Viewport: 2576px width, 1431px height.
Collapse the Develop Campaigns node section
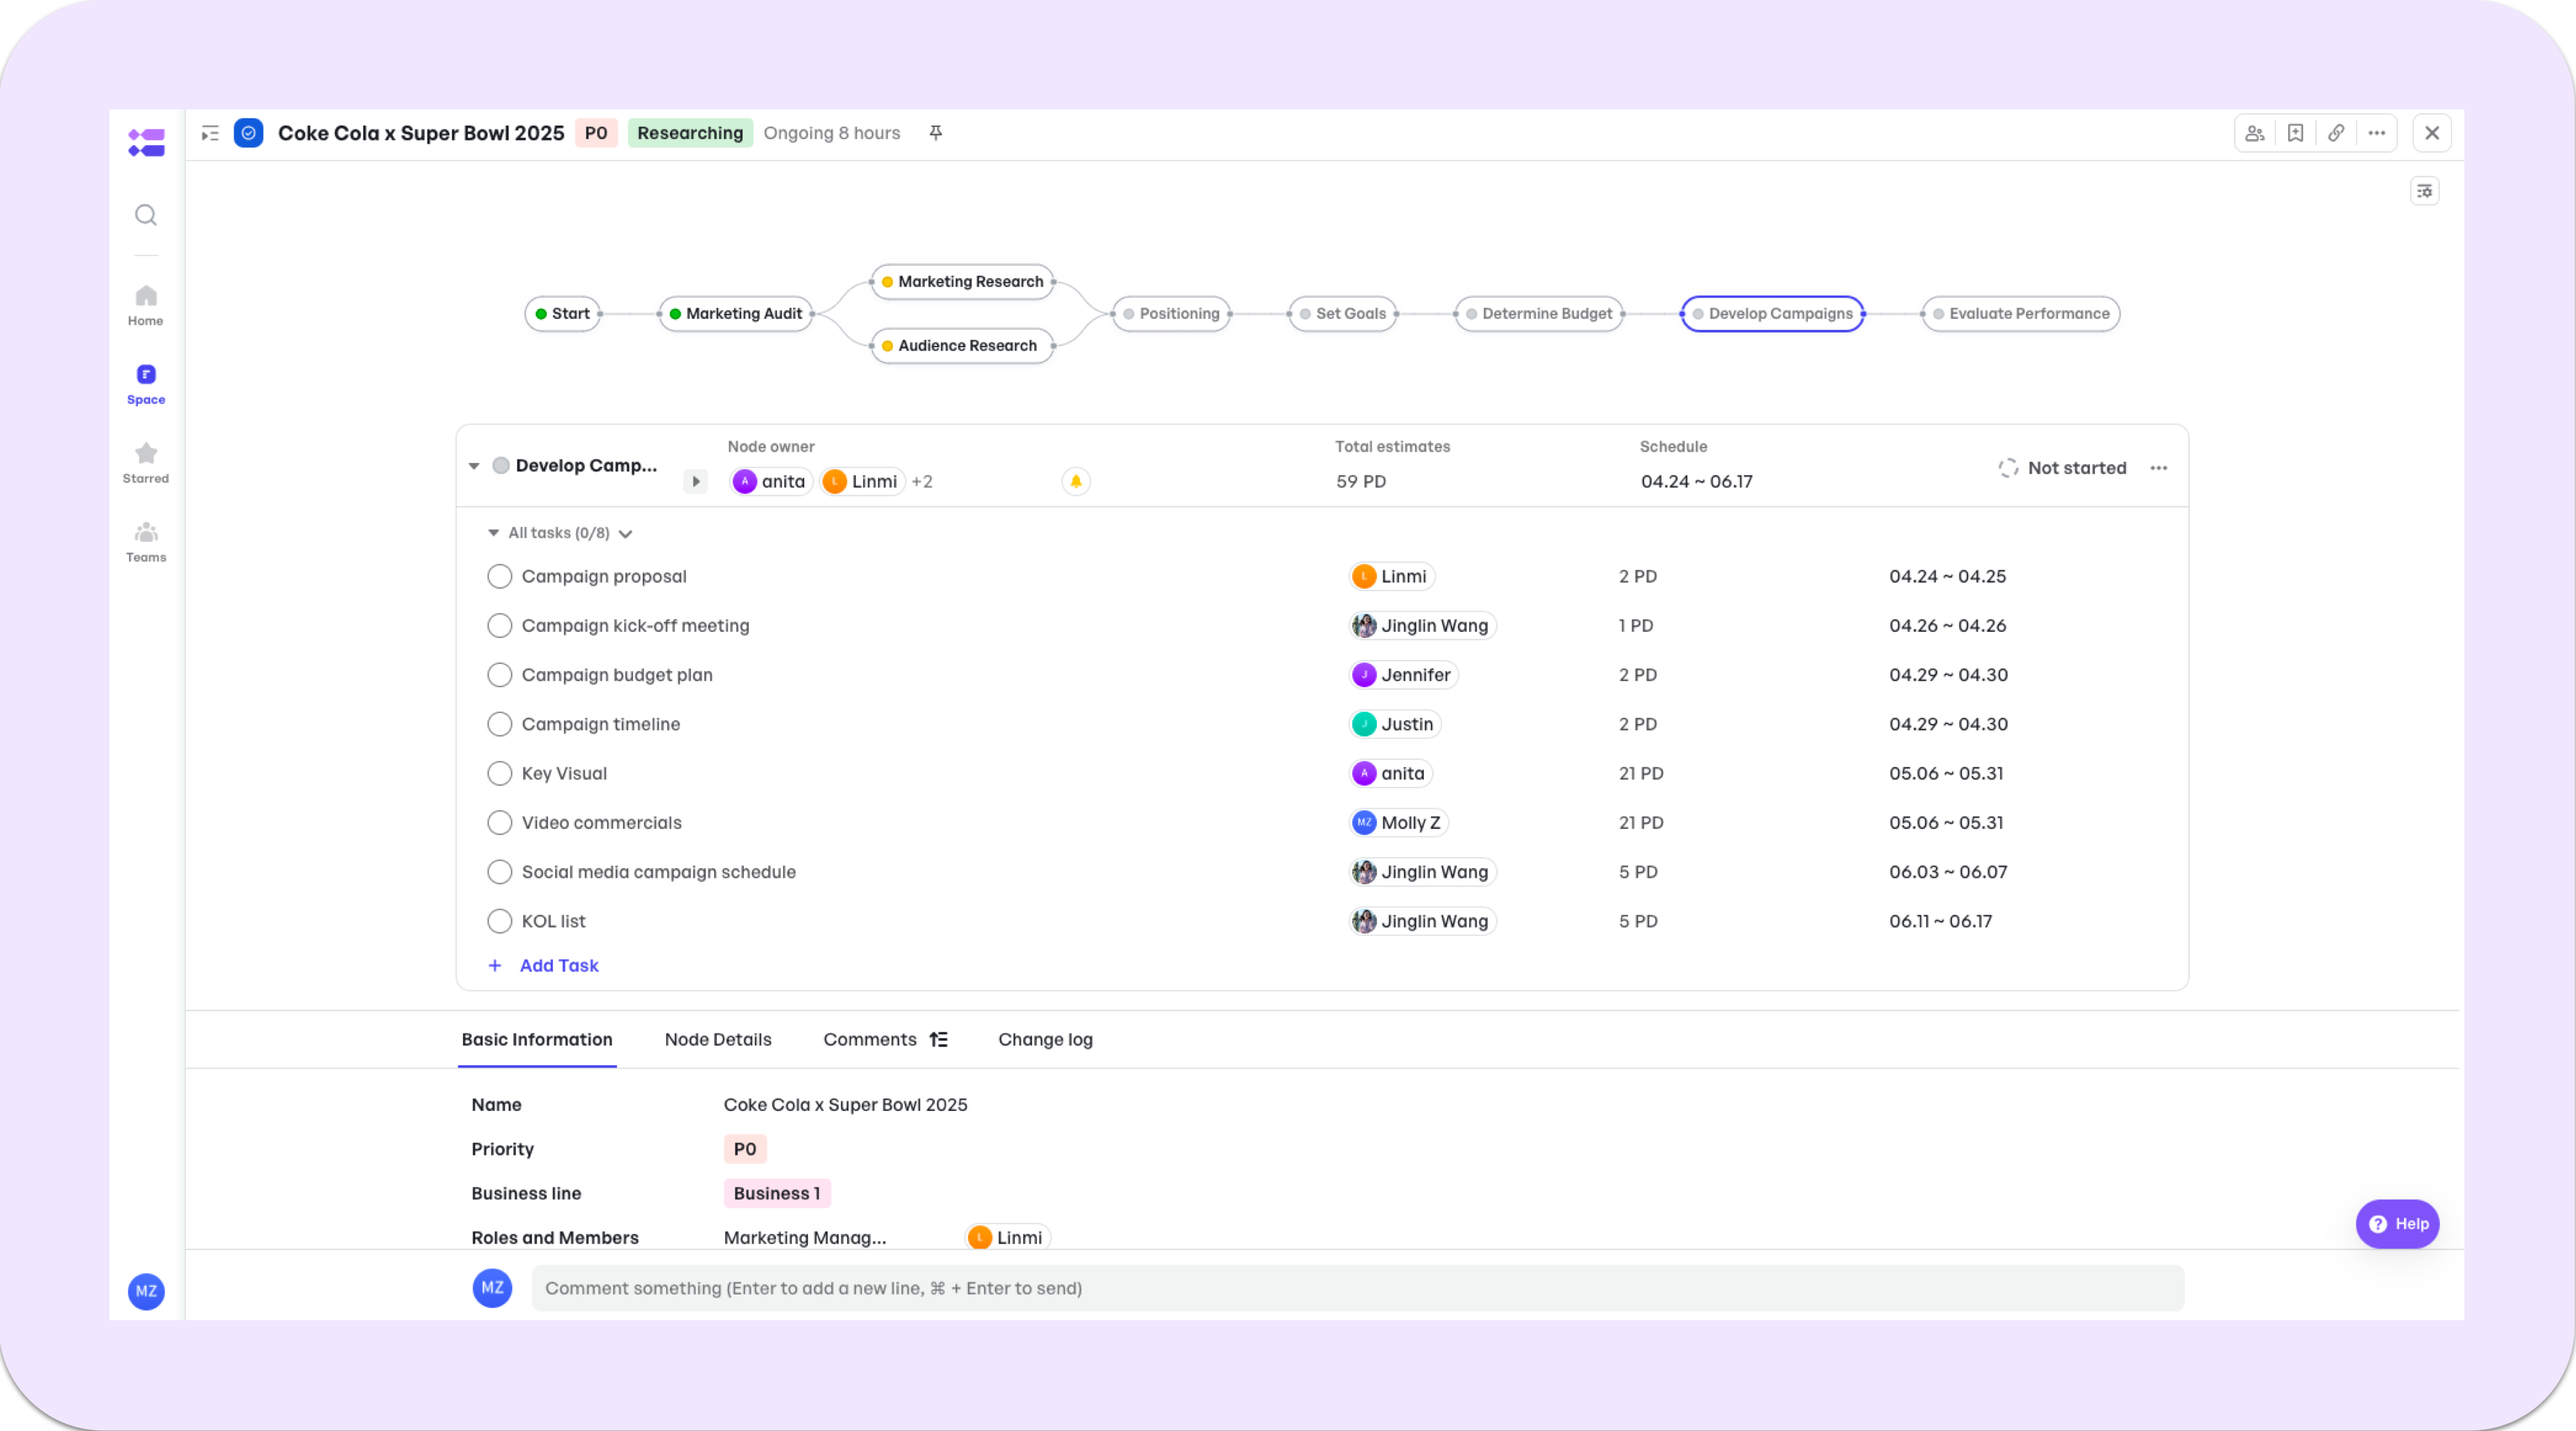tap(474, 466)
